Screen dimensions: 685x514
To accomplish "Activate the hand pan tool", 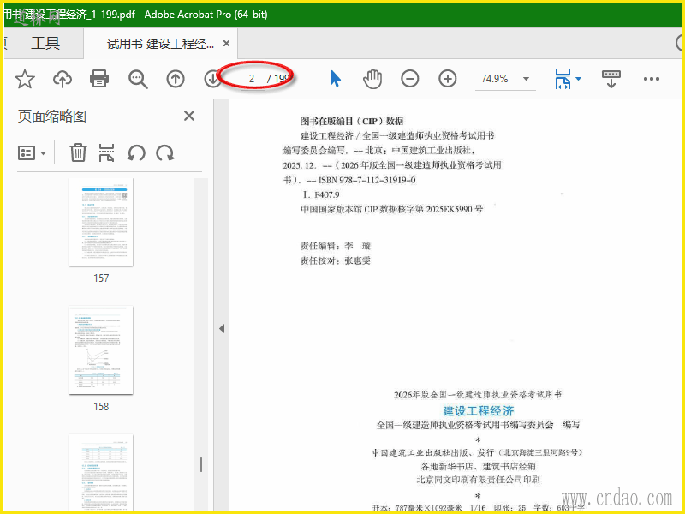I will 372,79.
